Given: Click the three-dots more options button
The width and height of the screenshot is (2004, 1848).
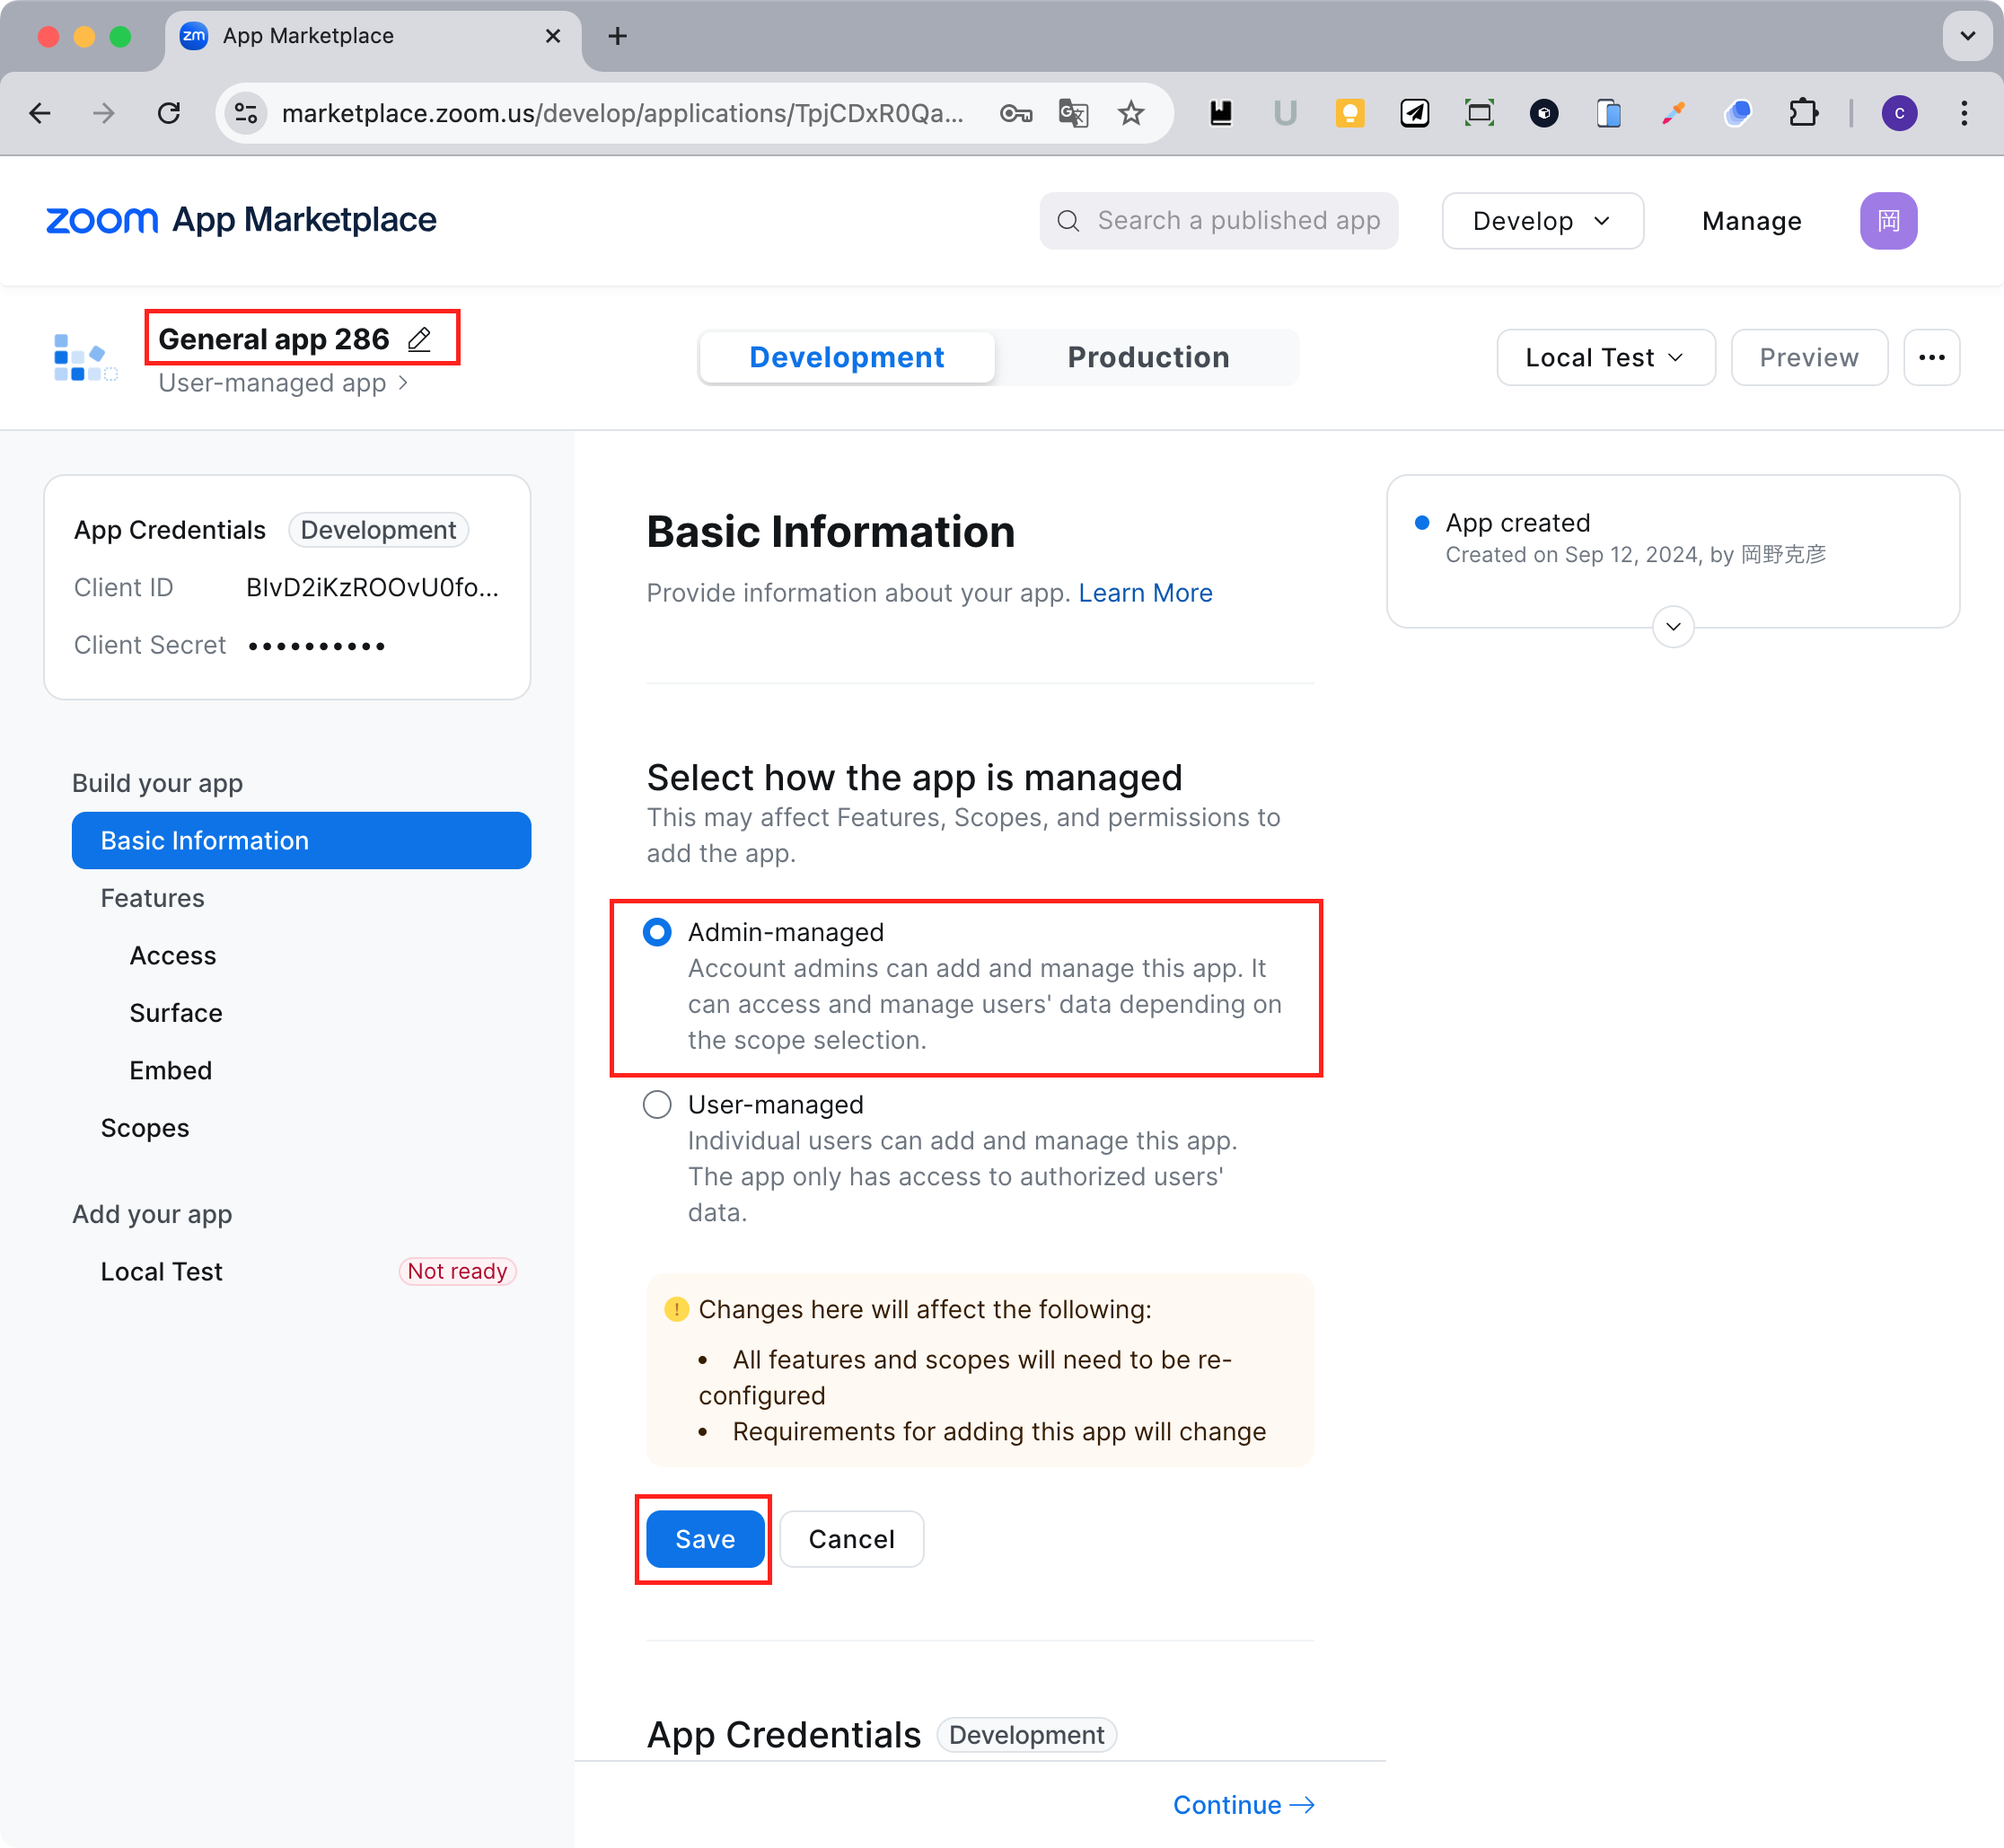Looking at the screenshot, I should point(1930,357).
